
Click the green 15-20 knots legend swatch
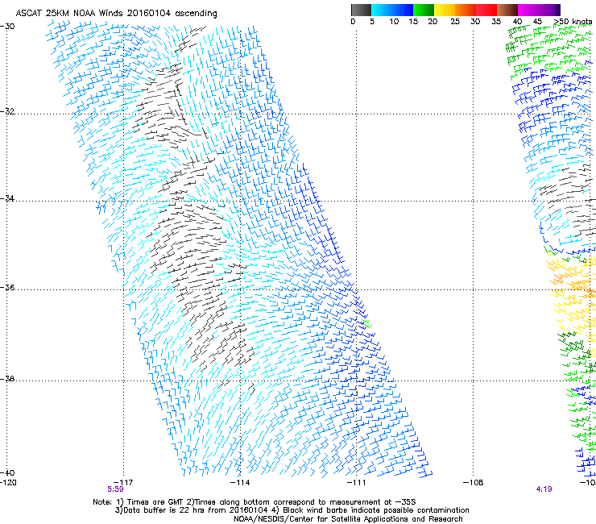[424, 10]
